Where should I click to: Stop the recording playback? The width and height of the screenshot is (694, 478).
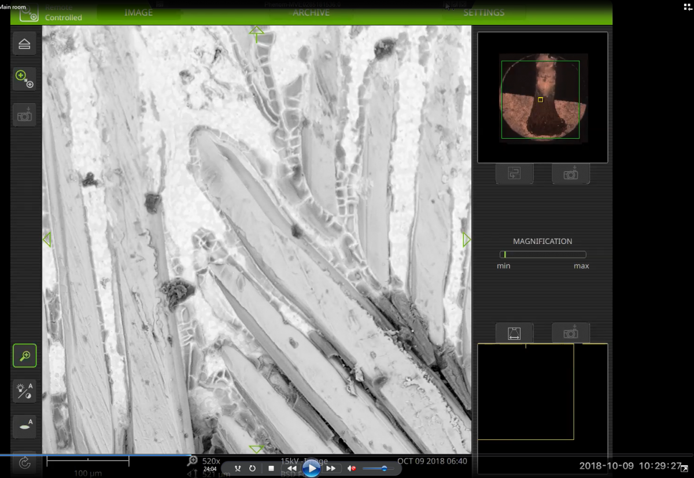tap(271, 468)
